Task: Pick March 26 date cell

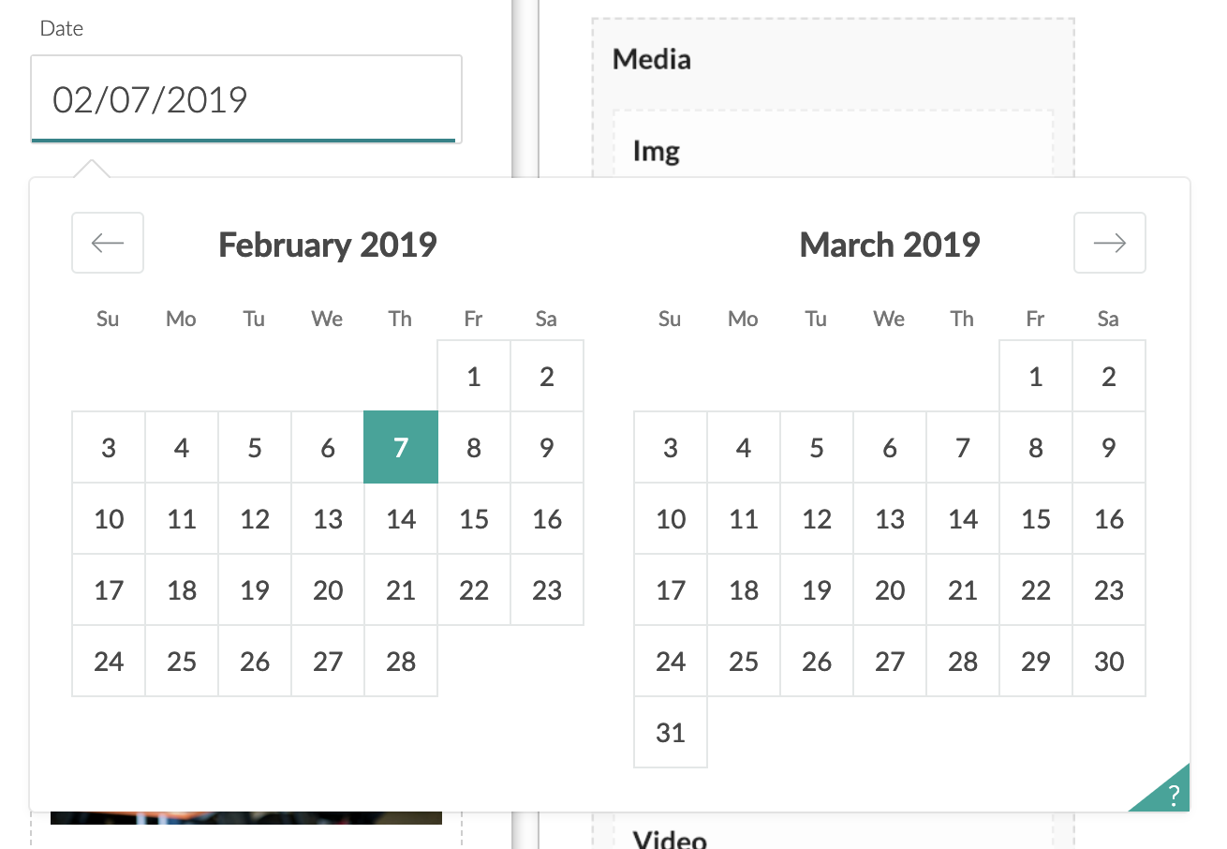Action: click(x=817, y=661)
